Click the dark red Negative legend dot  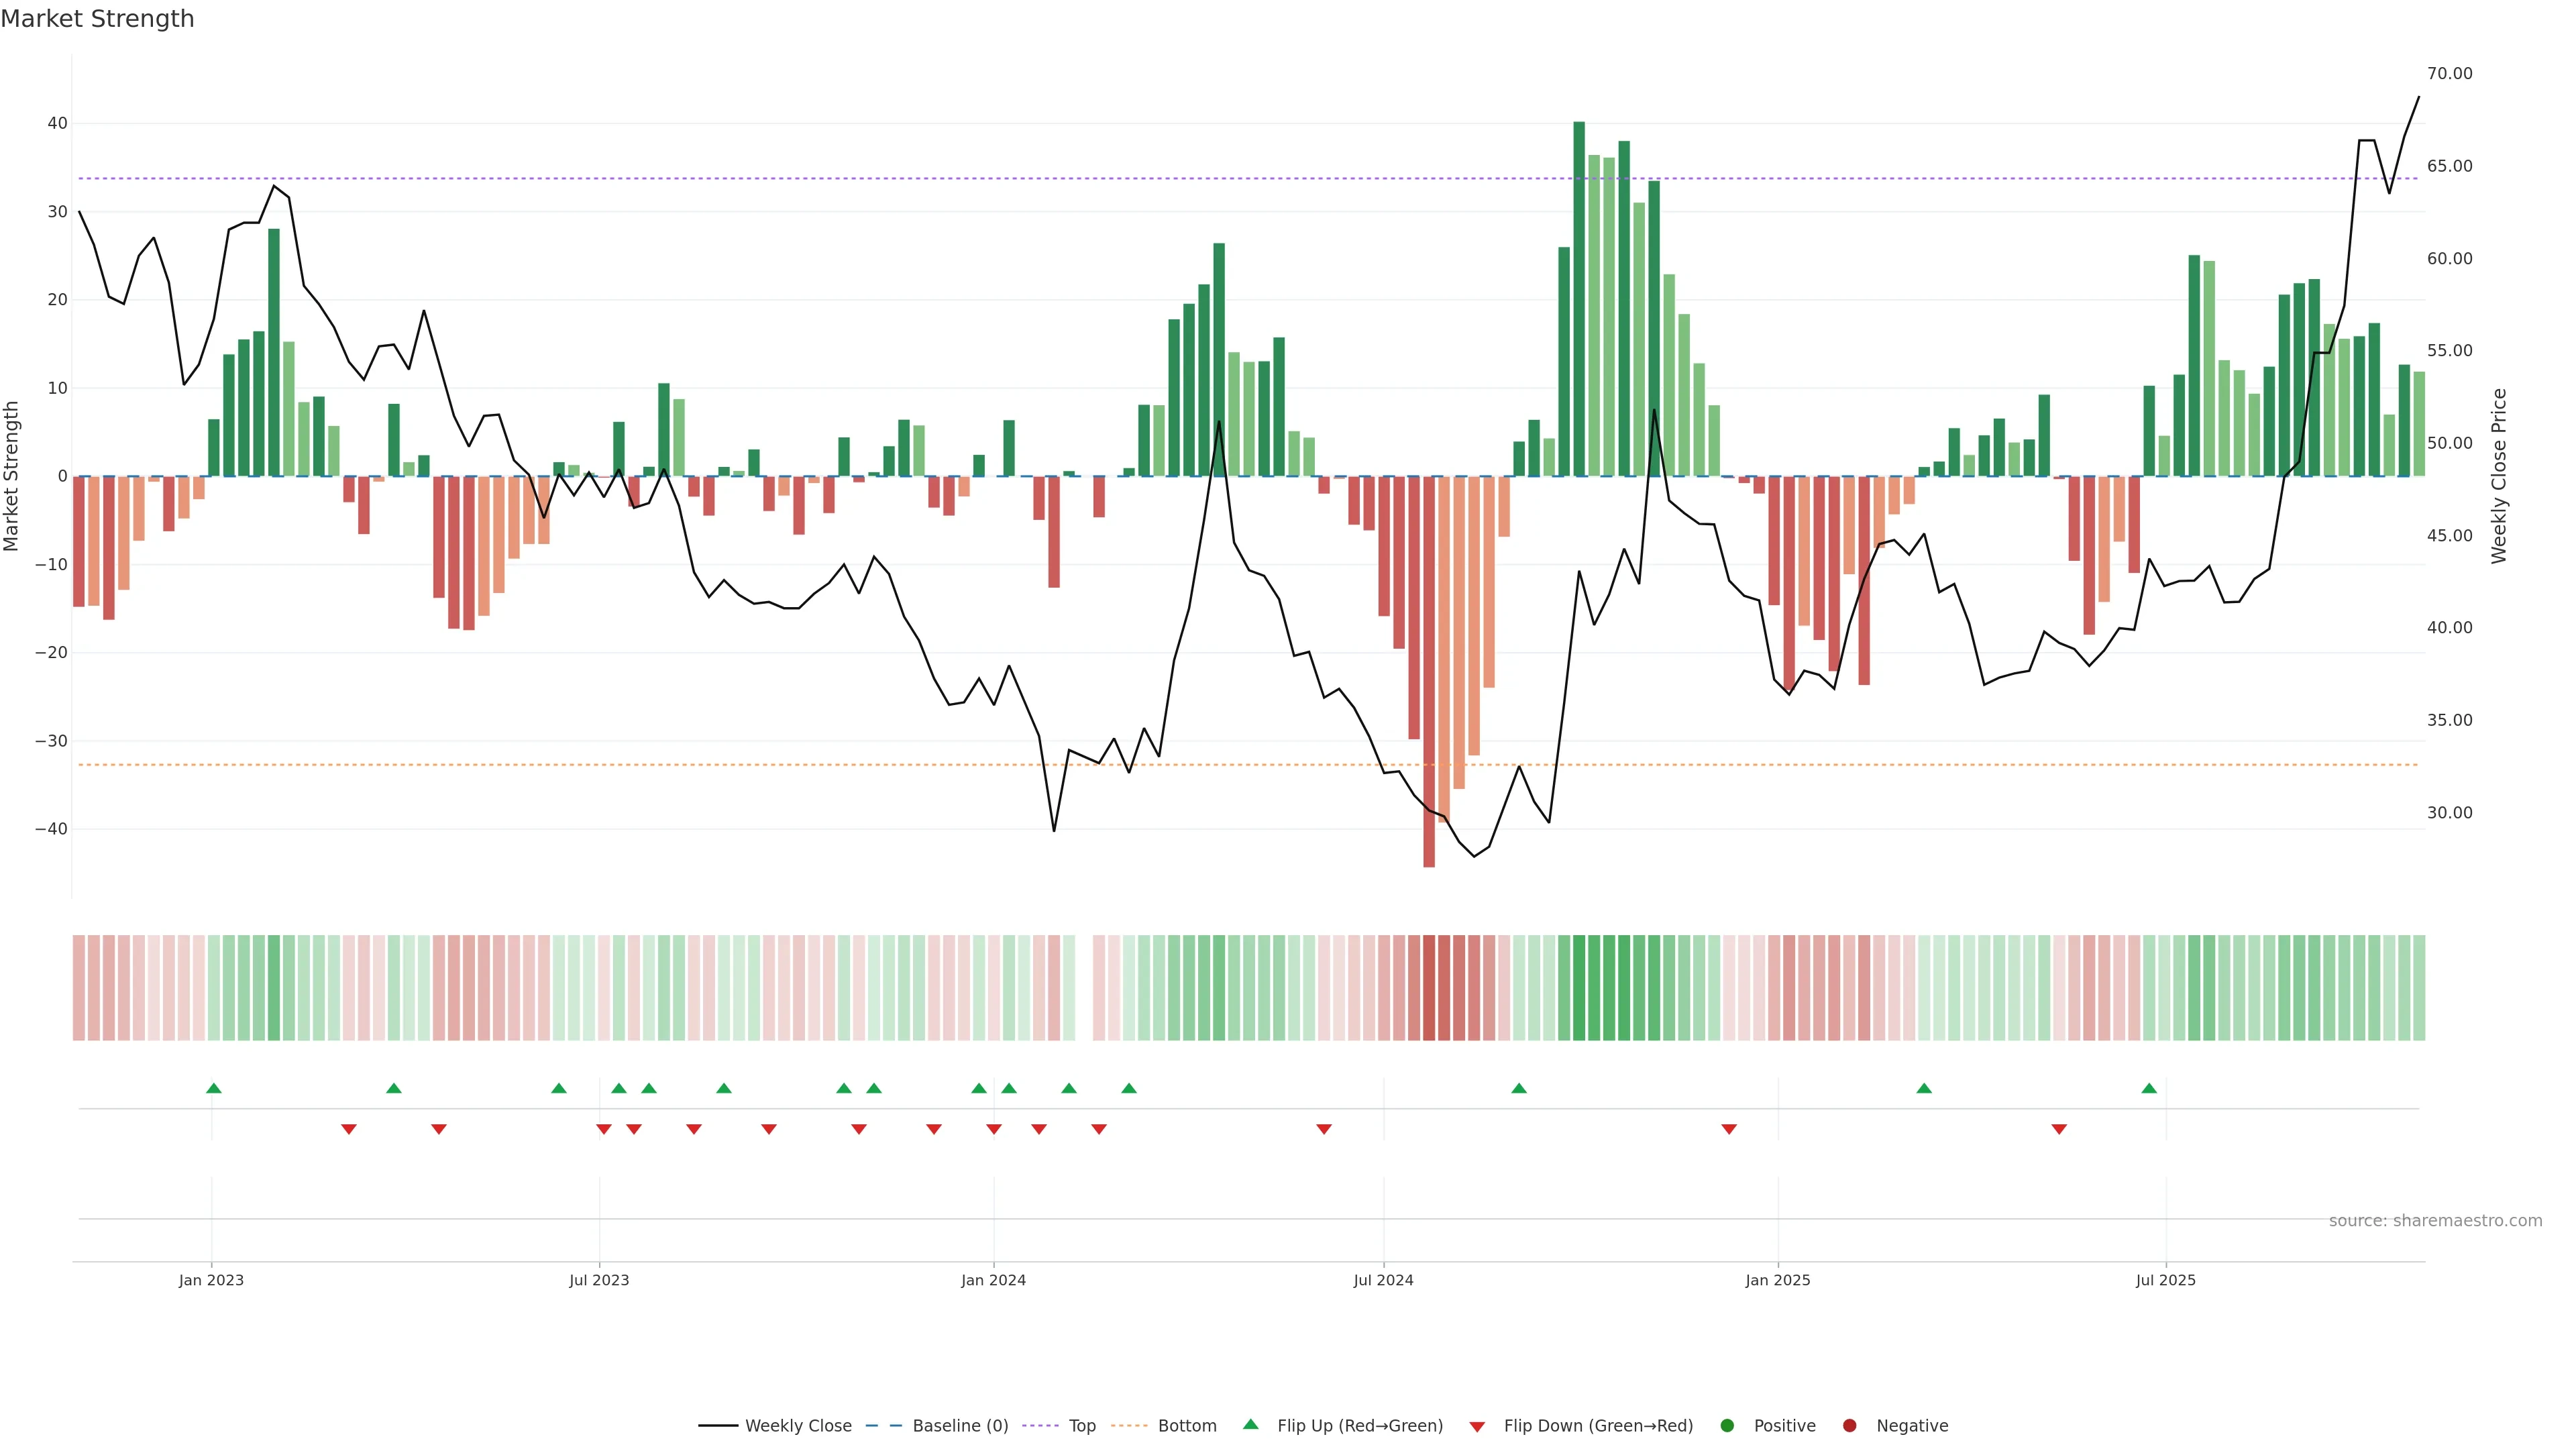(1849, 1426)
